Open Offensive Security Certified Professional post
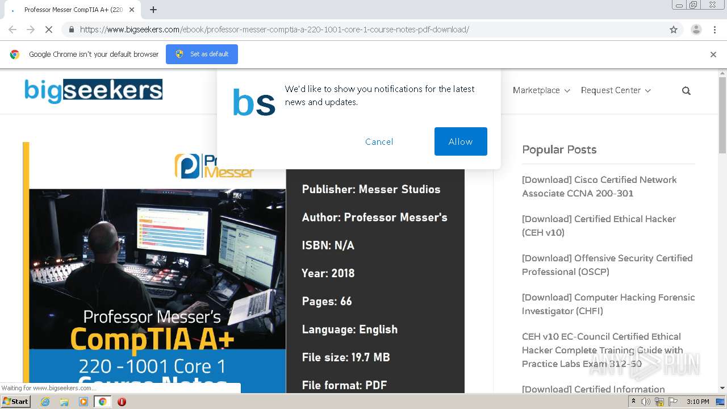This screenshot has height=409, width=727. click(607, 265)
